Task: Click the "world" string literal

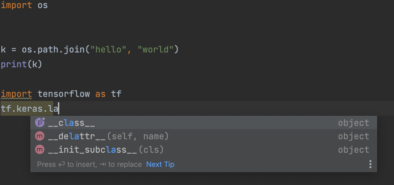Action: click(x=156, y=49)
